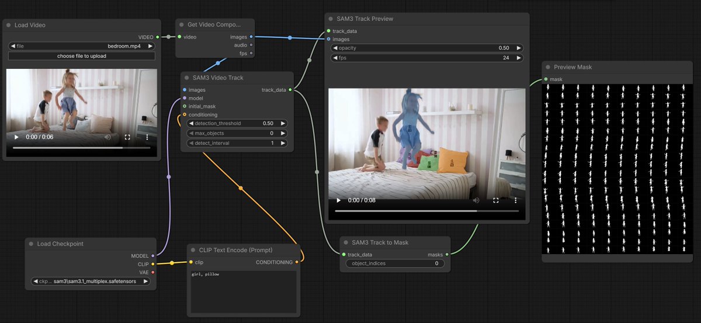This screenshot has height=323, width=701.
Task: Collapse the SAM3 Track Preview node dot
Action: 330,19
